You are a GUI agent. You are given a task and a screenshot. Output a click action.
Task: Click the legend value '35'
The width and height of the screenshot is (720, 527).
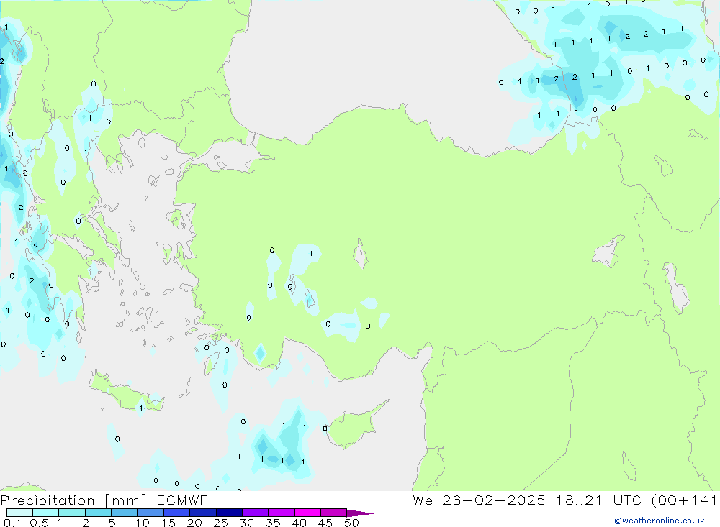coord(273,523)
